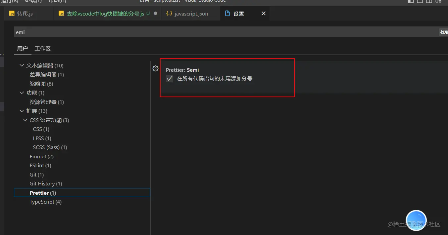Click the curly-braces icon on javascript.json tab
Viewport: 448px width, 235px height.
coord(170,14)
